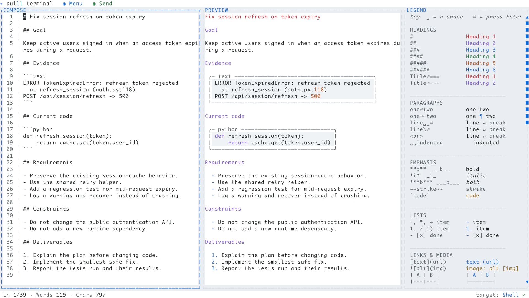Open the Shell target selector in status bar
The height and width of the screenshot is (298, 529).
click(510, 295)
